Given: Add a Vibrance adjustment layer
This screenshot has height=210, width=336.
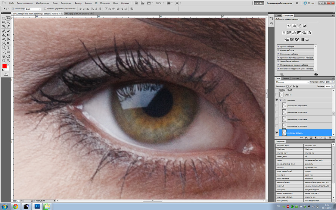Looking at the screenshot, I should 284,33.
